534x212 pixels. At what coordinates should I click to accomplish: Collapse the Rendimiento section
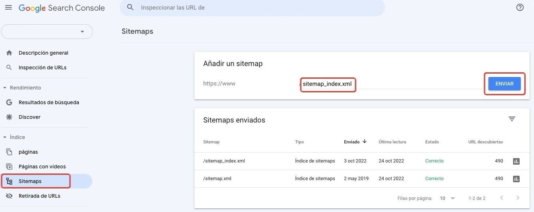(x=5, y=88)
